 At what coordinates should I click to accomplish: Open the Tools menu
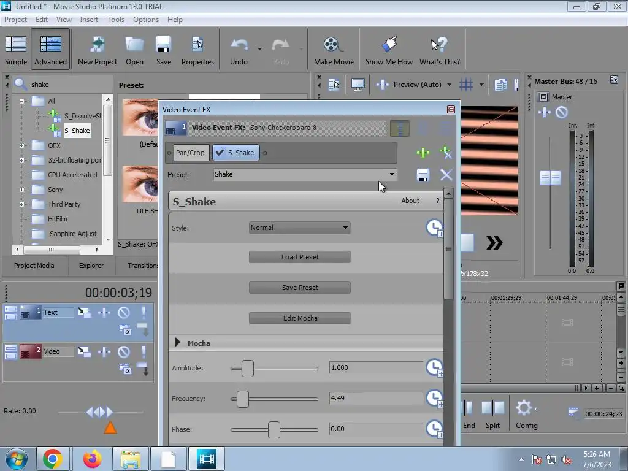[115, 19]
